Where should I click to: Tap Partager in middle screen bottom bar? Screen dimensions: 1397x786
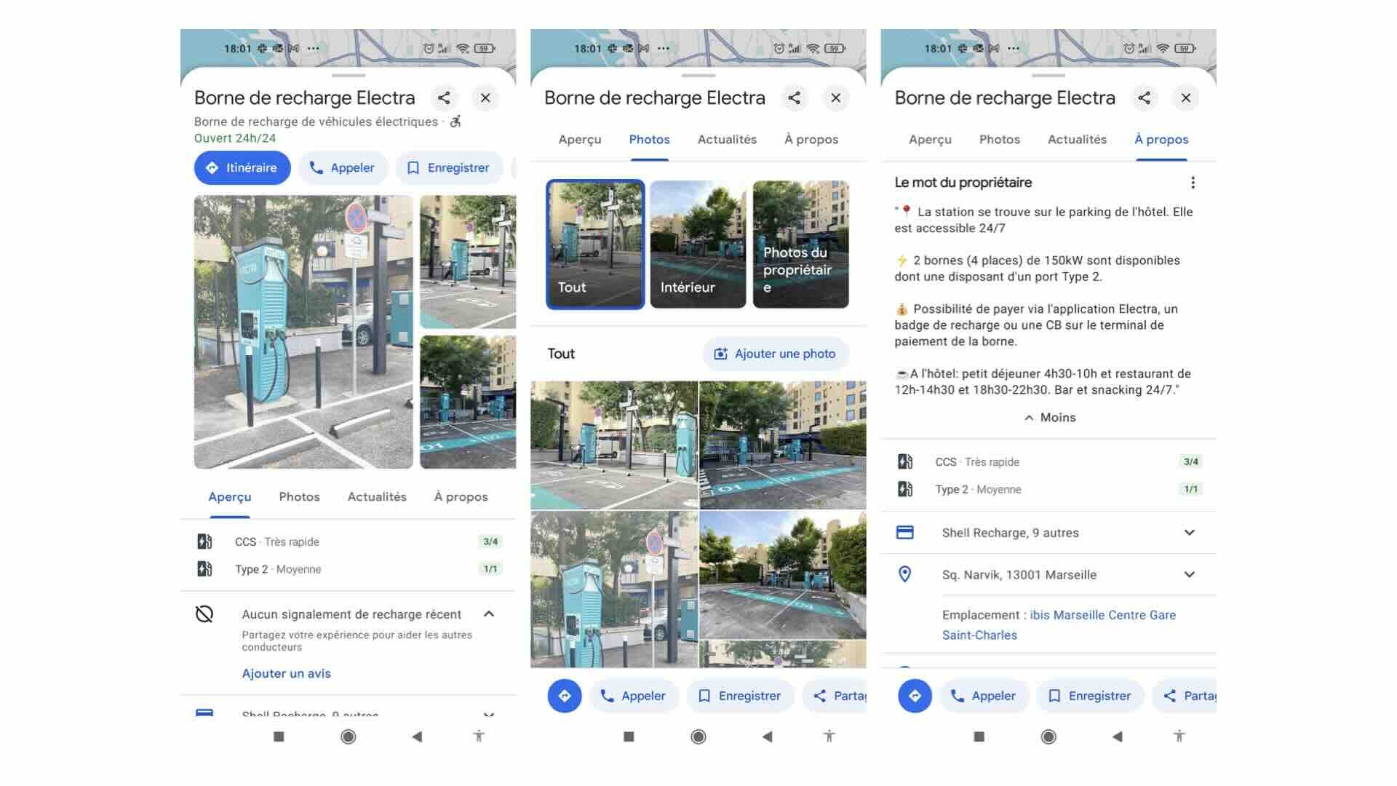(835, 696)
